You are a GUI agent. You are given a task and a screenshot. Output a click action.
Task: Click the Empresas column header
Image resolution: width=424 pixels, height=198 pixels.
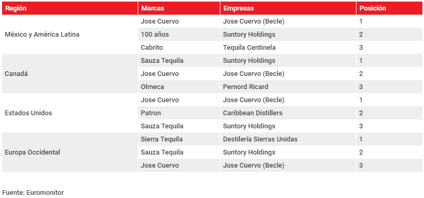pyautogui.click(x=288, y=8)
